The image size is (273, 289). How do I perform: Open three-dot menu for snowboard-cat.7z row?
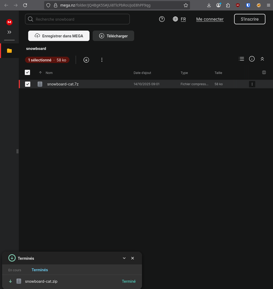pyautogui.click(x=252, y=84)
